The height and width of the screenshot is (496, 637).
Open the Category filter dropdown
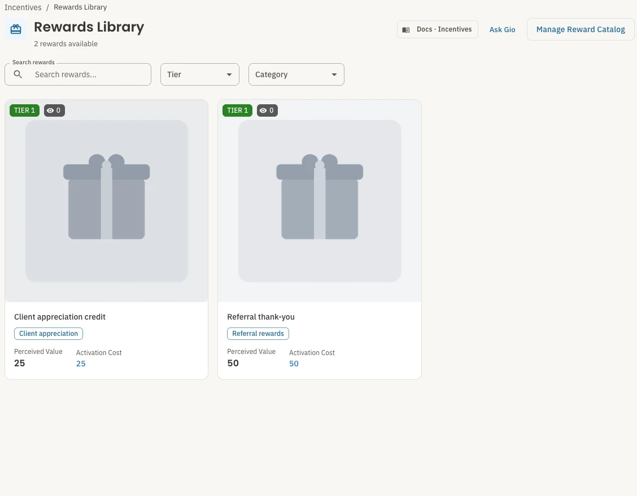(x=296, y=74)
